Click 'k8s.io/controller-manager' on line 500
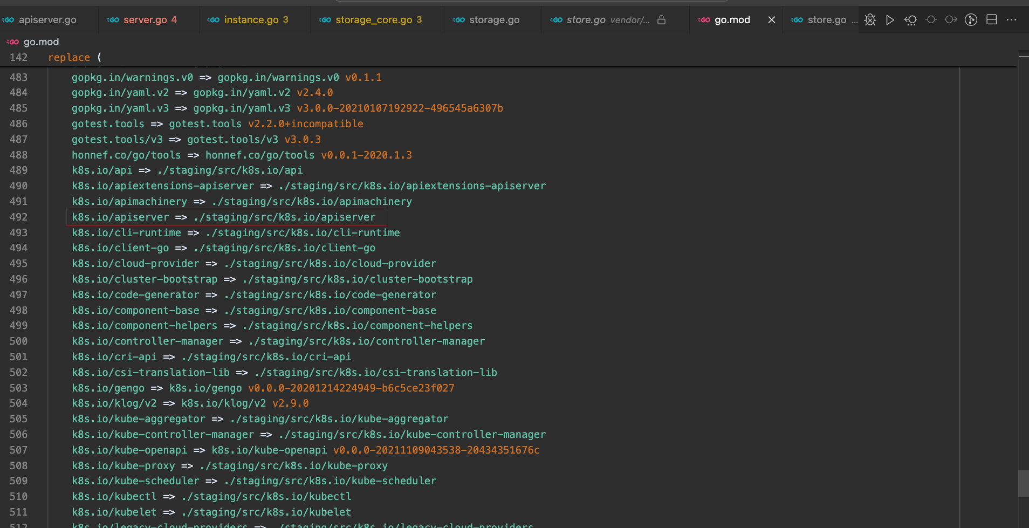Screen dimensions: 1029x528 coord(147,341)
